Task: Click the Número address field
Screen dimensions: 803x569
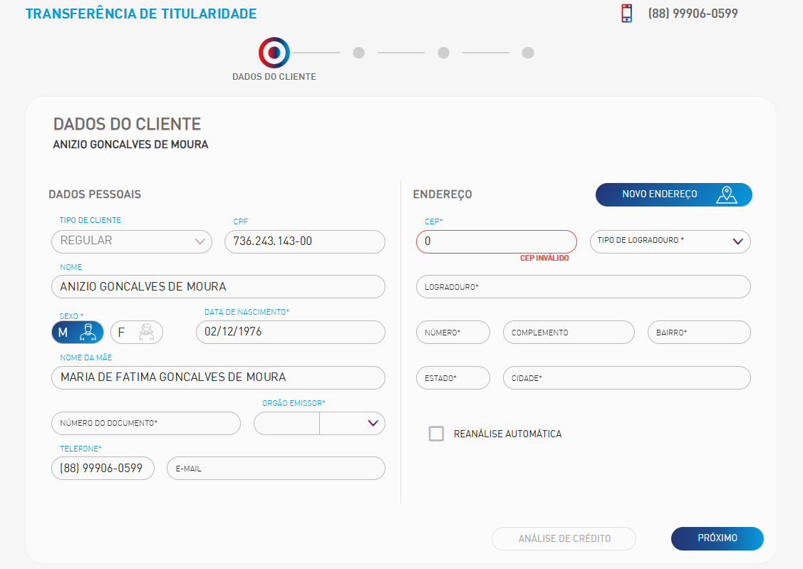Action: tap(453, 332)
